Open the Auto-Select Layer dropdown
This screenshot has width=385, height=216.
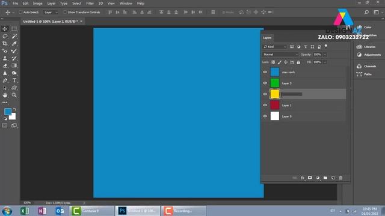click(x=51, y=12)
